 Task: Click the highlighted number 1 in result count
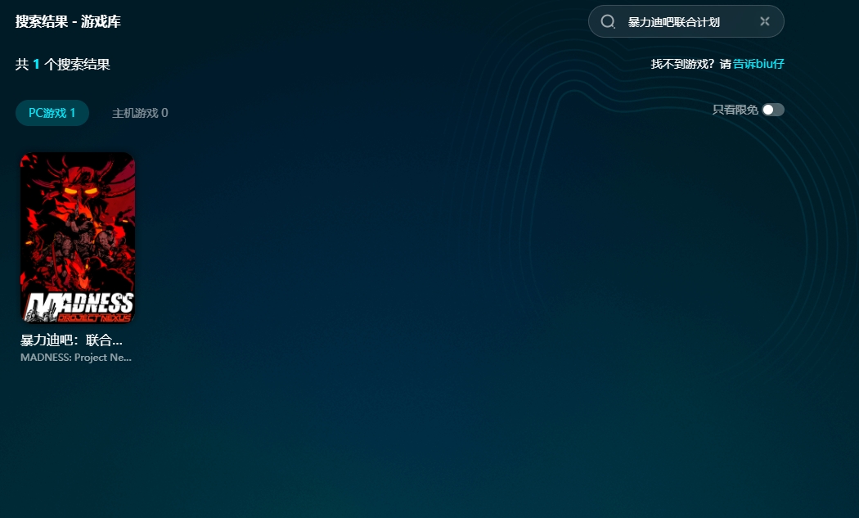click(36, 65)
